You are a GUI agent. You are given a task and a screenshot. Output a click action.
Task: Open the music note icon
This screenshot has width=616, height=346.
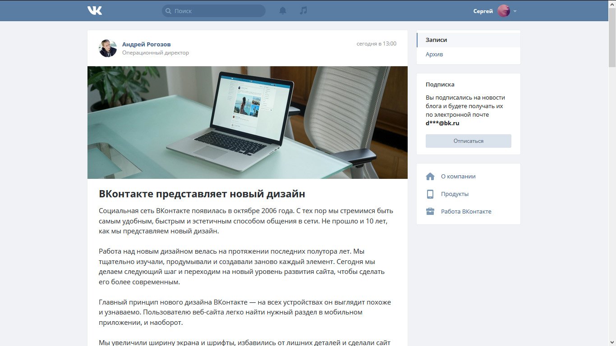click(x=303, y=10)
